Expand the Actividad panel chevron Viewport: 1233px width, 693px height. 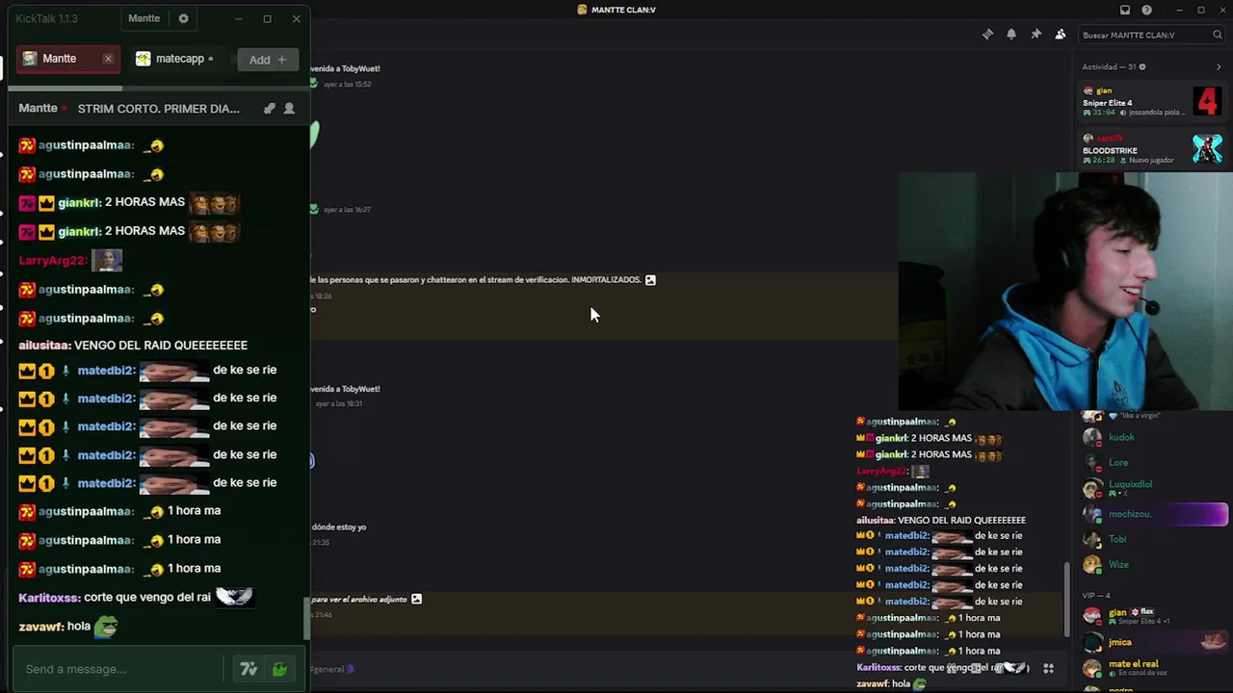[1218, 66]
